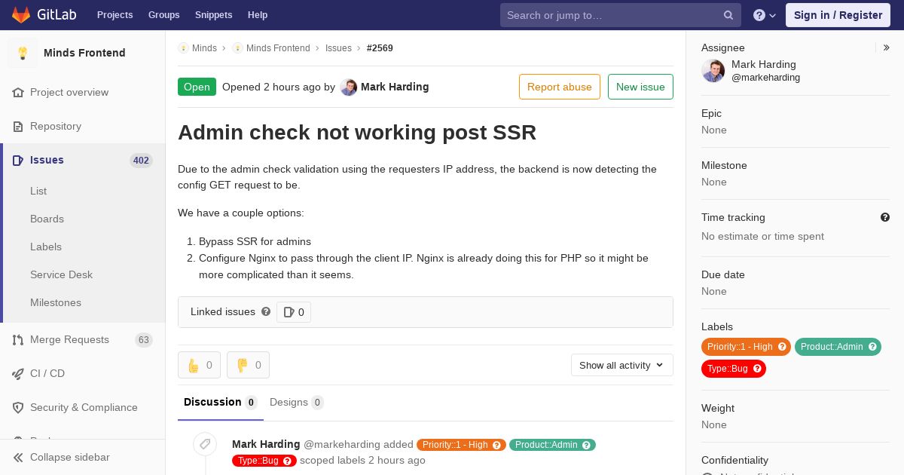Click the Search or jump to field
The width and height of the screenshot is (904, 475).
pyautogui.click(x=621, y=15)
